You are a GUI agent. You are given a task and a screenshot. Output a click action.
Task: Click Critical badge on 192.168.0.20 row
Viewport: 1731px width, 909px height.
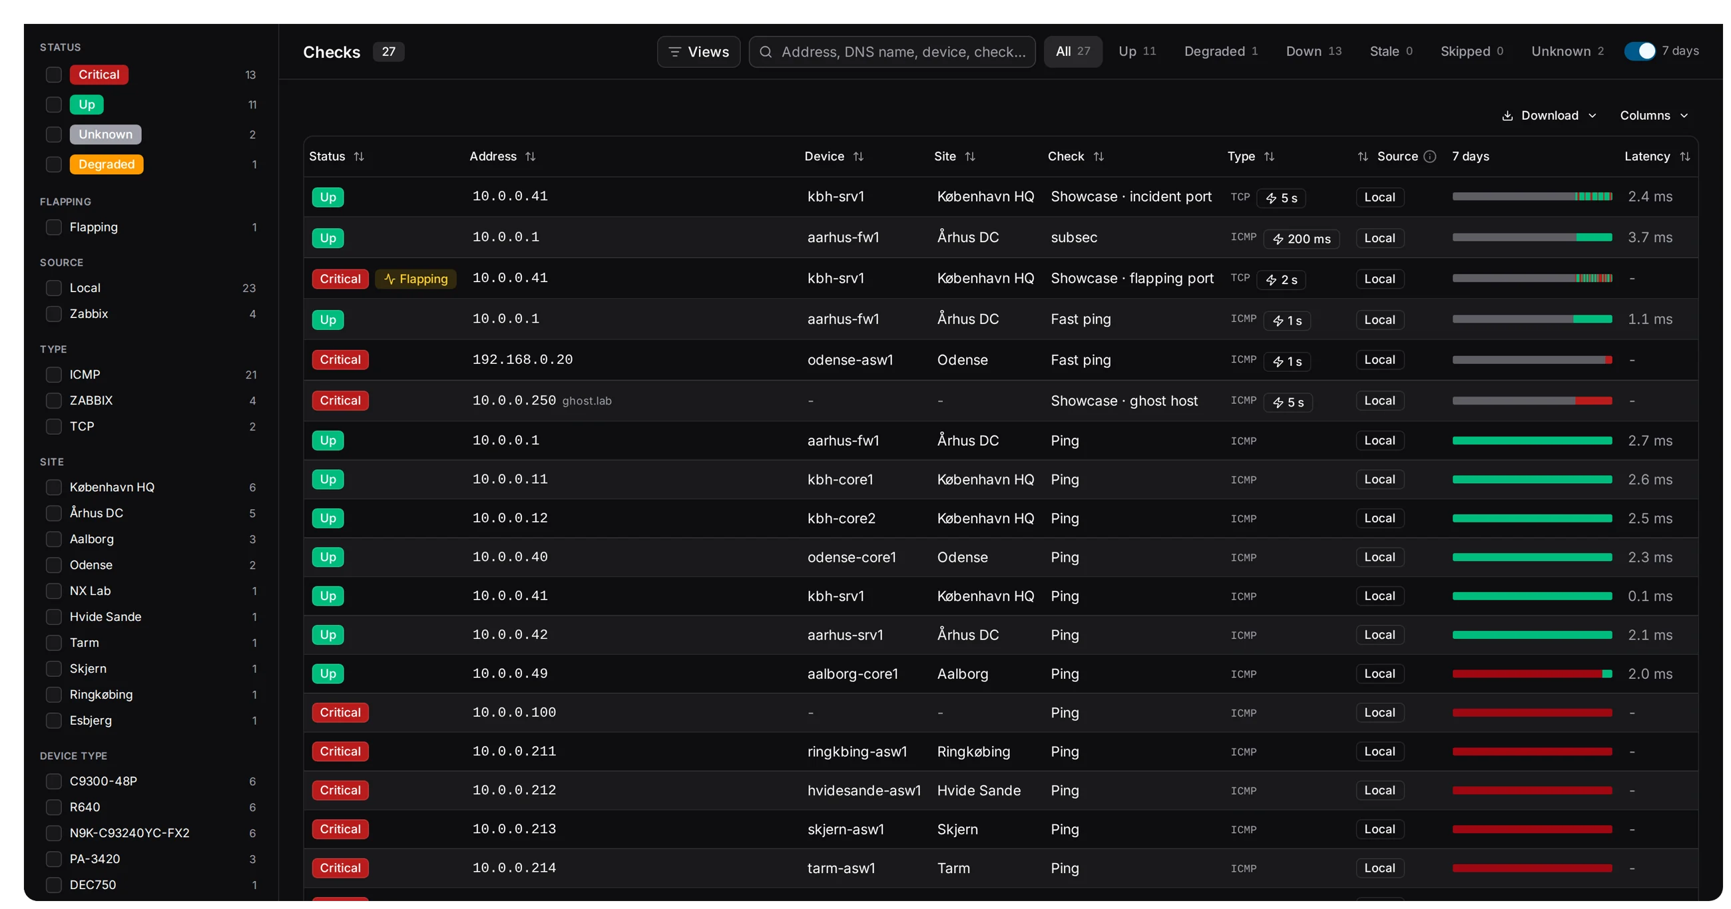coord(340,359)
